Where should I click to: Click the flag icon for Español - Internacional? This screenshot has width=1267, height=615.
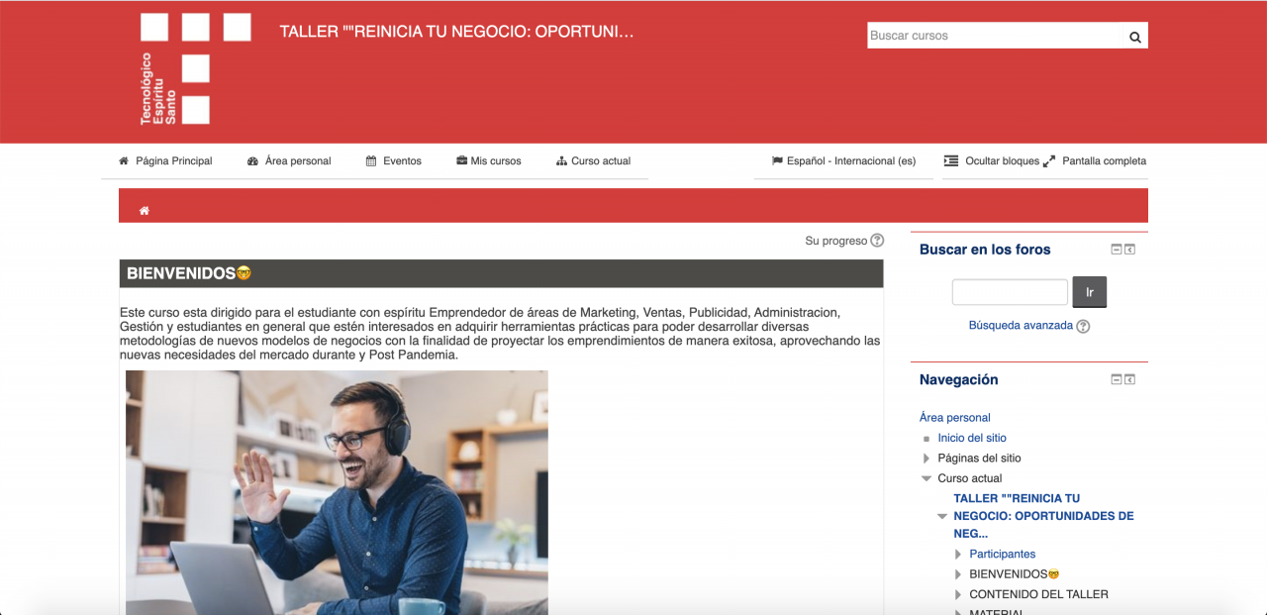pyautogui.click(x=779, y=159)
